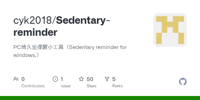Click the contributors people icon
The height and width of the screenshot is (100, 200).
16,79
